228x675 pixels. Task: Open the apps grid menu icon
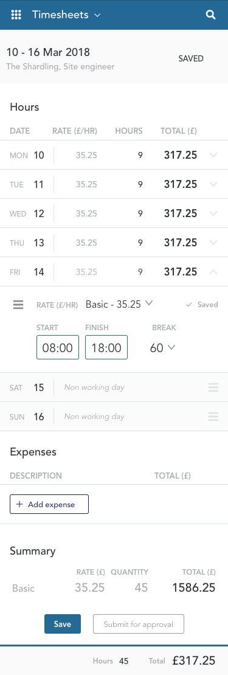coord(16,15)
